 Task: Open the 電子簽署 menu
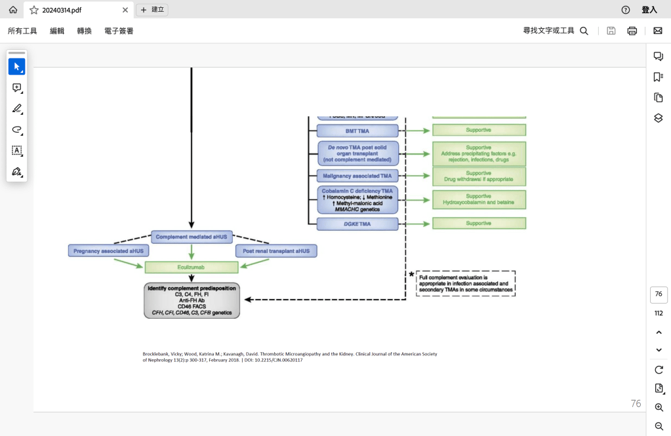click(x=119, y=31)
